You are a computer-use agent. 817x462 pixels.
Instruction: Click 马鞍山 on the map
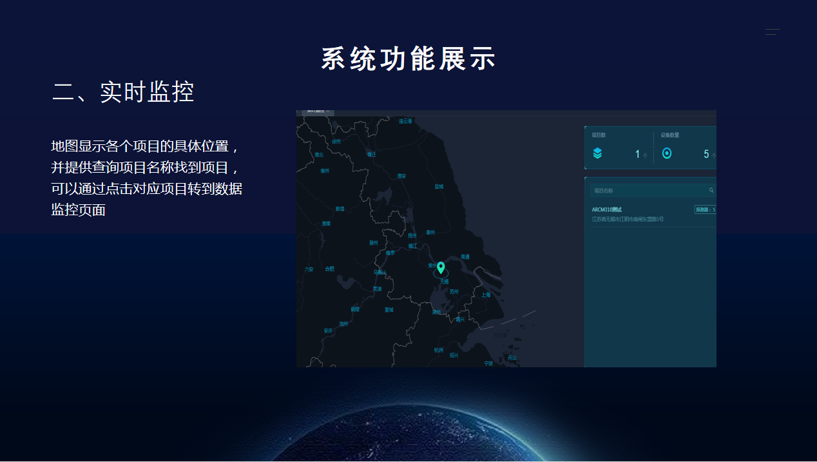380,272
